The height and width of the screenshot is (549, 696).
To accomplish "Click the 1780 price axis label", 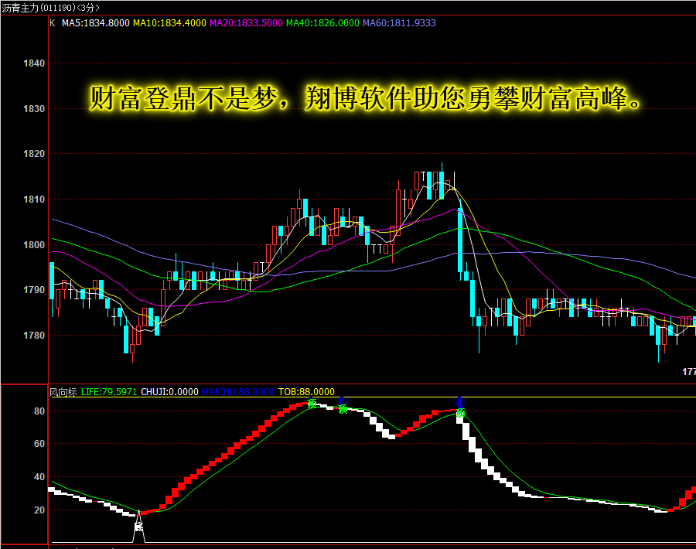I will click(x=34, y=336).
